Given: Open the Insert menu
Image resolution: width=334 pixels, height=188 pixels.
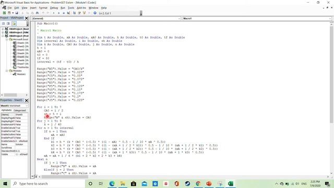Looking at the screenshot, I should tap(33, 8).
